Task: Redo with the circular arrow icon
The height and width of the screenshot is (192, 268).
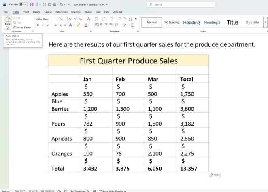Action: coord(44,4)
